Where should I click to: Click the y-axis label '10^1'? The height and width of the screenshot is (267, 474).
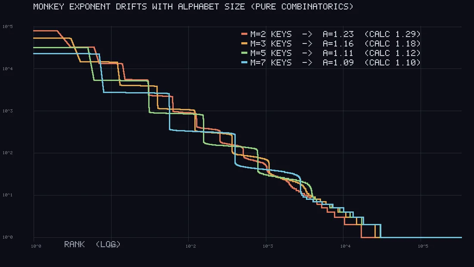click(8, 195)
